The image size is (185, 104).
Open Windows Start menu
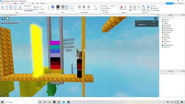coord(2,102)
